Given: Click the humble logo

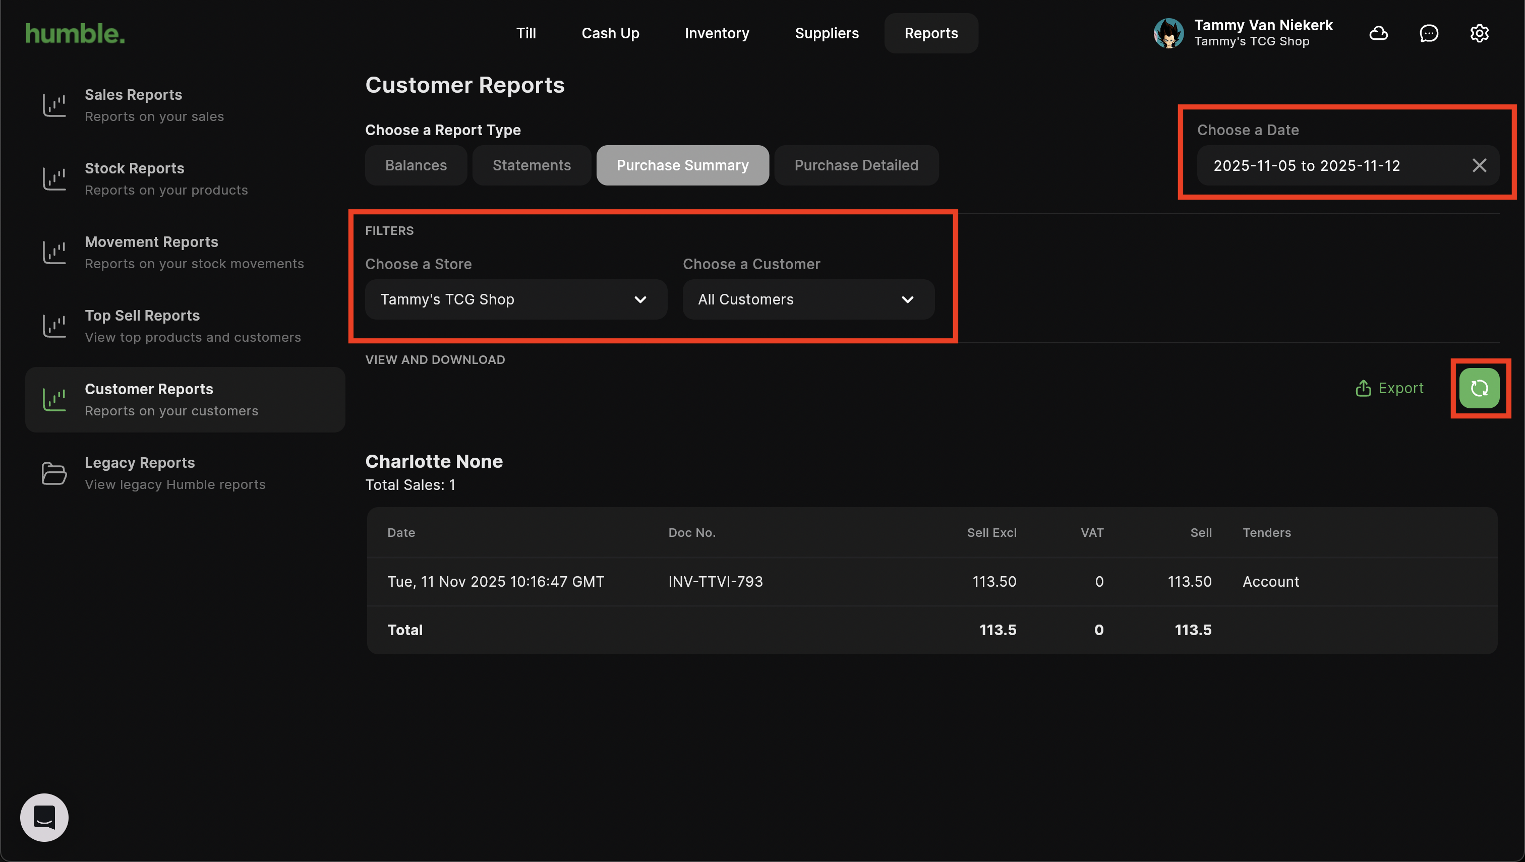Looking at the screenshot, I should pos(75,34).
